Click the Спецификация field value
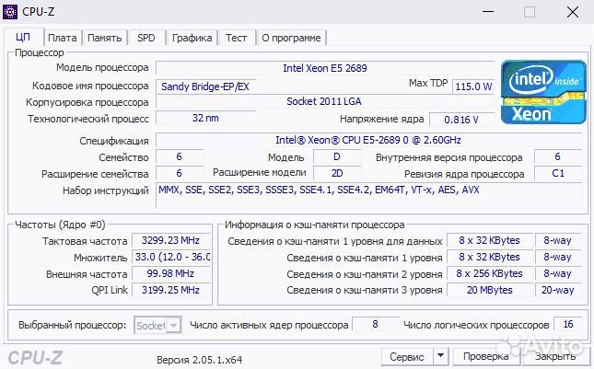Viewport: 594px width, 369px height. [x=368, y=140]
